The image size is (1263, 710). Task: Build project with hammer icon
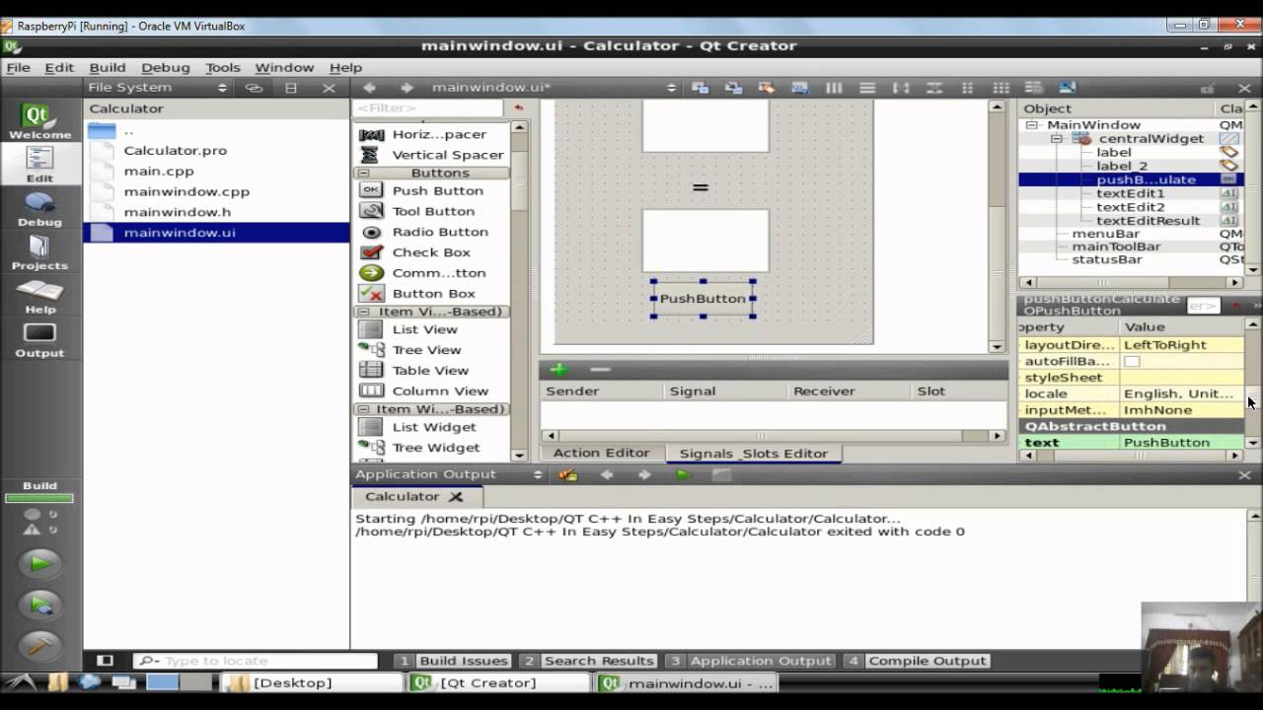[x=40, y=646]
